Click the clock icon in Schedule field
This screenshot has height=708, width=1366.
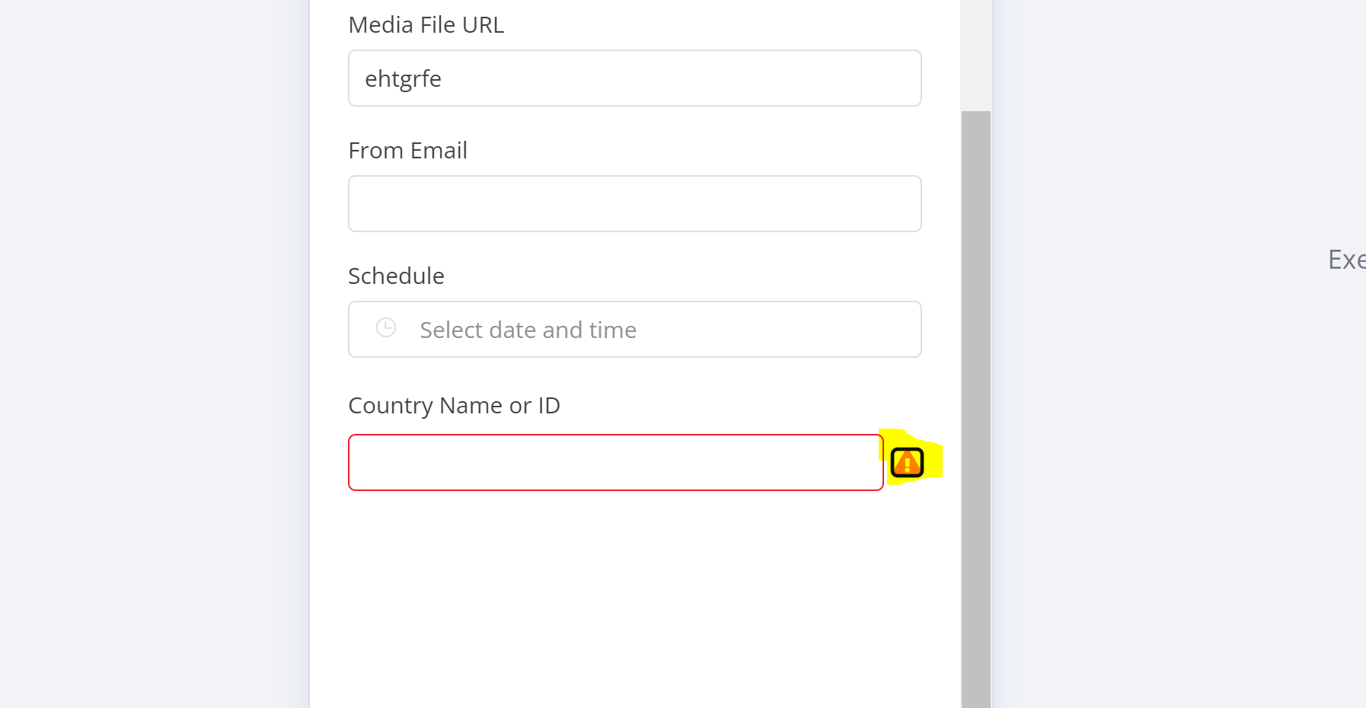pos(386,328)
